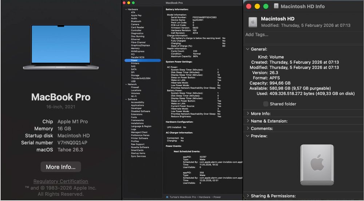
Task: Expand the Comments section
Action: 248,128
